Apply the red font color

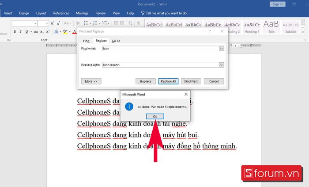point(74,31)
